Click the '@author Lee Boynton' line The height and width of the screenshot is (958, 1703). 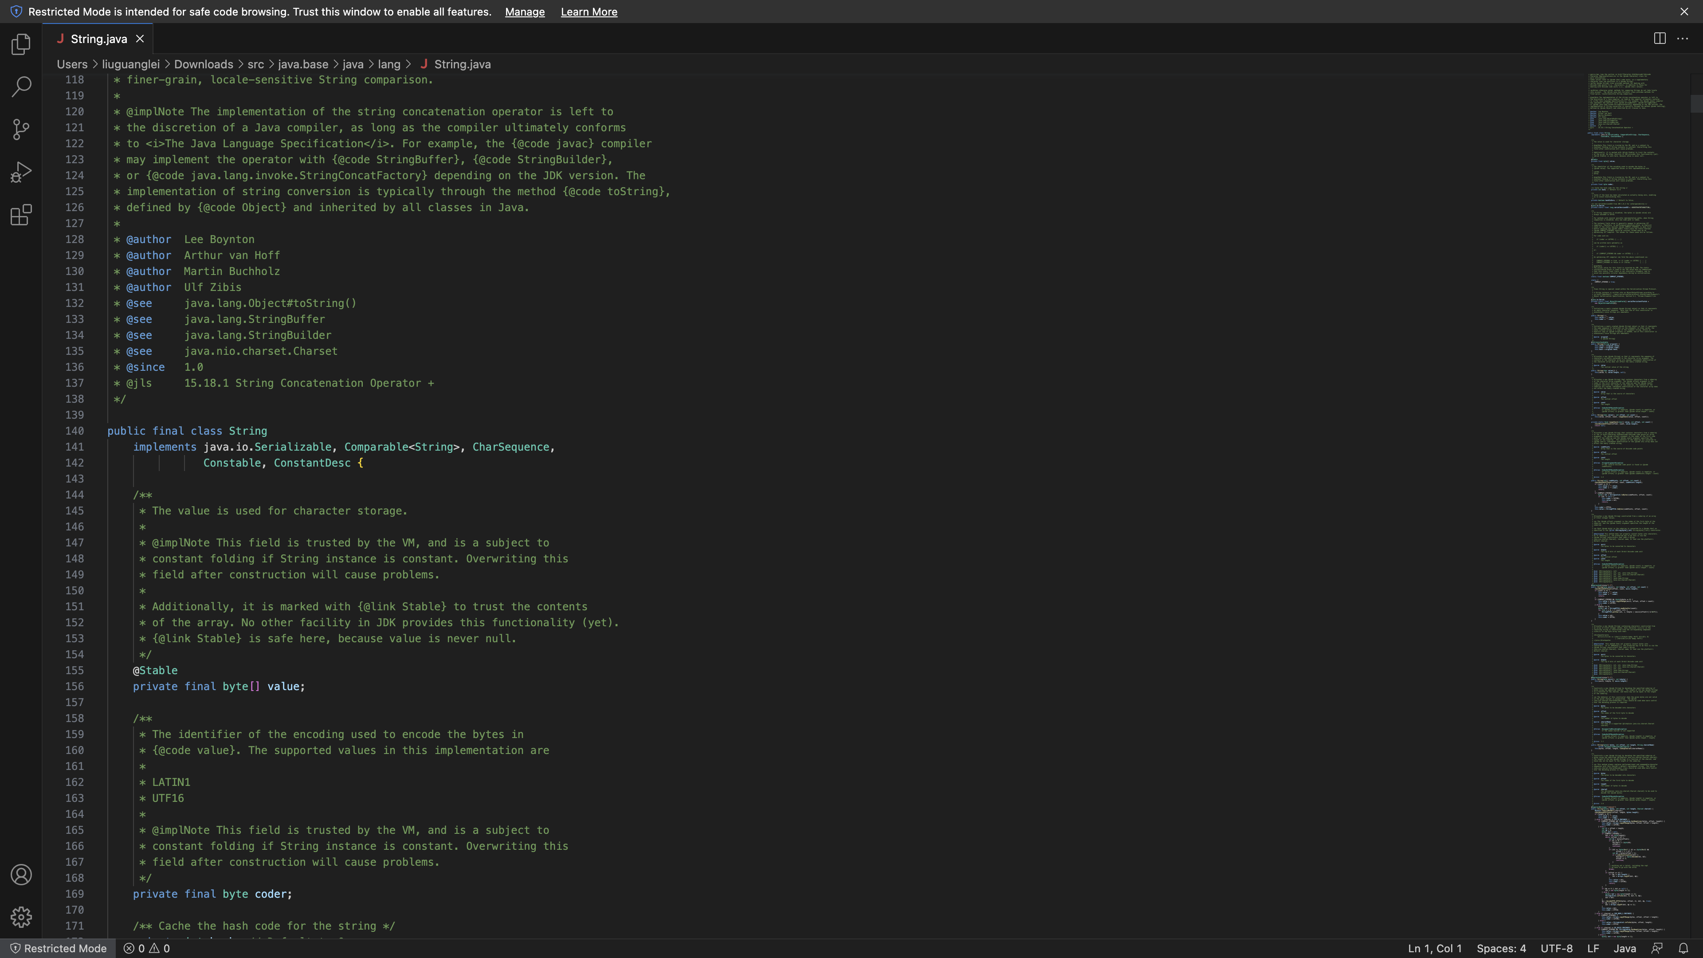[x=184, y=239]
